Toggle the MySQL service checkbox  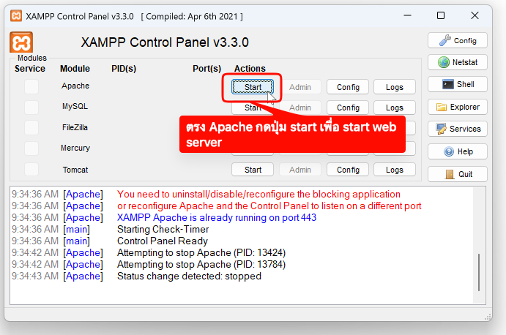pos(31,108)
